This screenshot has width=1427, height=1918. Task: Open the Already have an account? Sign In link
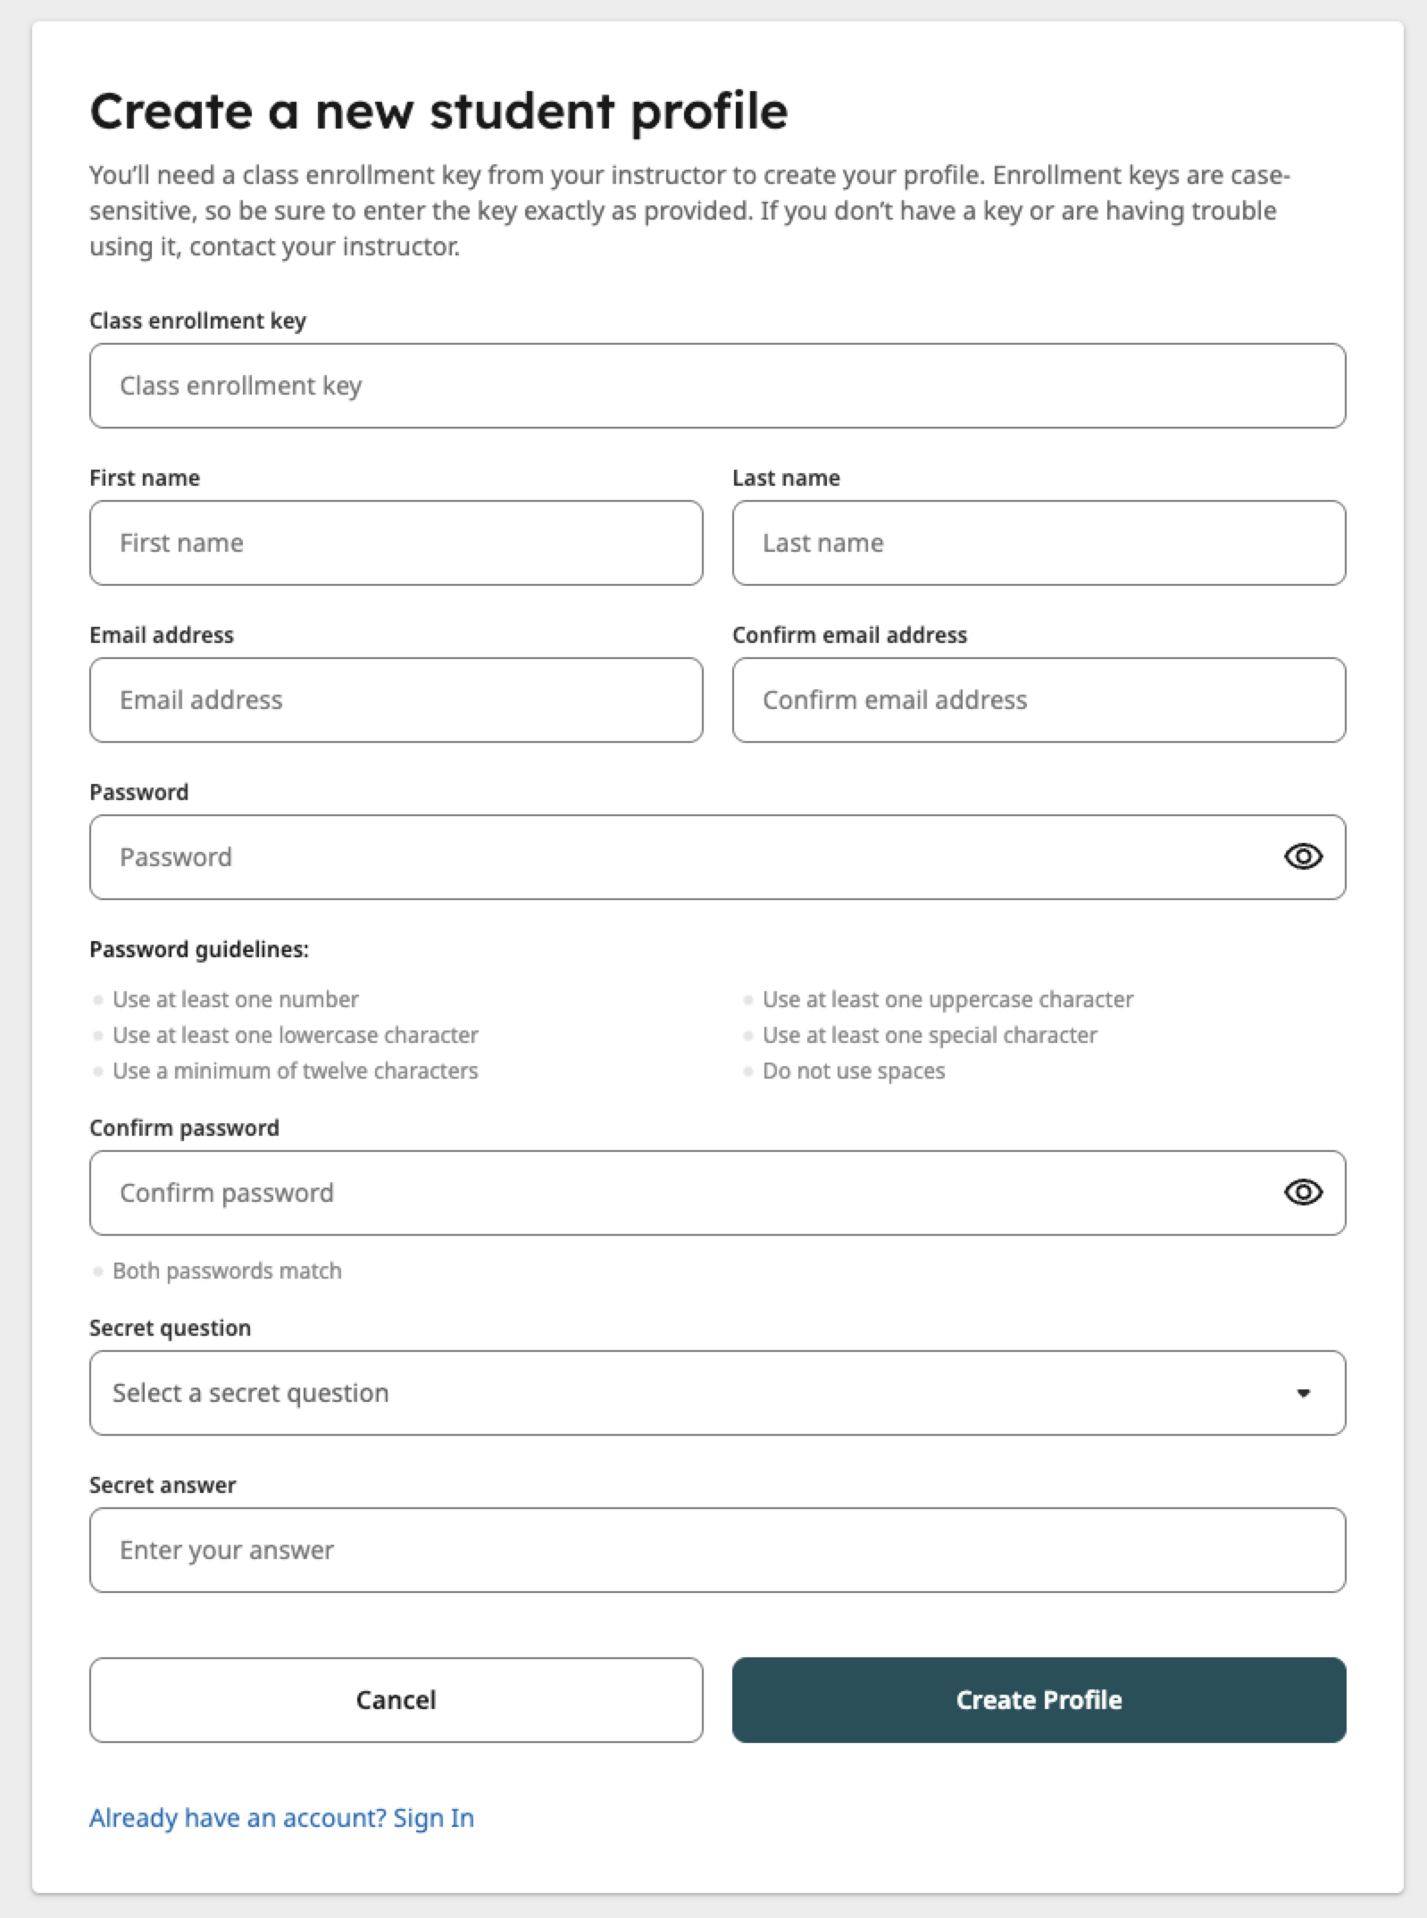click(x=281, y=1818)
